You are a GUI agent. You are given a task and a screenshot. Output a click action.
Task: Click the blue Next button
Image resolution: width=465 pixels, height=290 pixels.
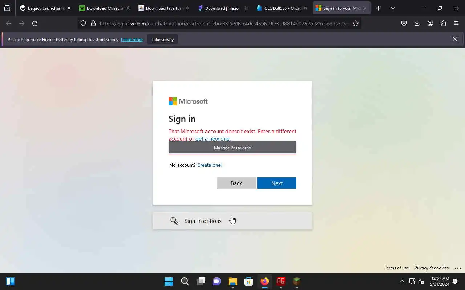coord(277,183)
